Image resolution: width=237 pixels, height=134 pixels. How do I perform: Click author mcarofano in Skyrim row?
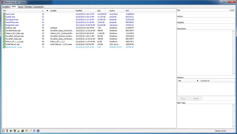[114, 14]
